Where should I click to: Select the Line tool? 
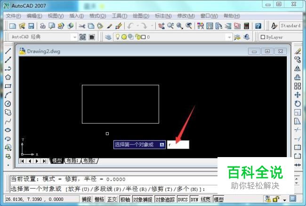point(8,51)
